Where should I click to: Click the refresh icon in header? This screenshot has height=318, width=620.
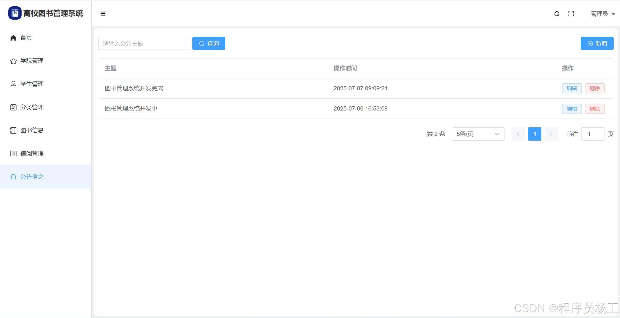(x=557, y=14)
